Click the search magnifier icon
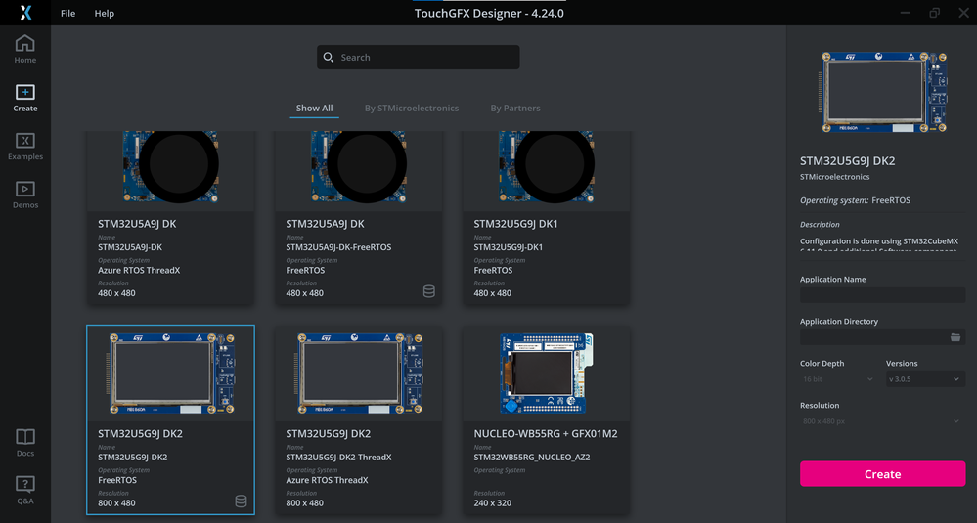Screen dimensions: 977x523 329,58
